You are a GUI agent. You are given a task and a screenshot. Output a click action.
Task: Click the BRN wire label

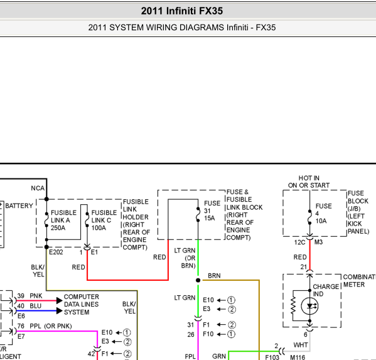point(214,276)
